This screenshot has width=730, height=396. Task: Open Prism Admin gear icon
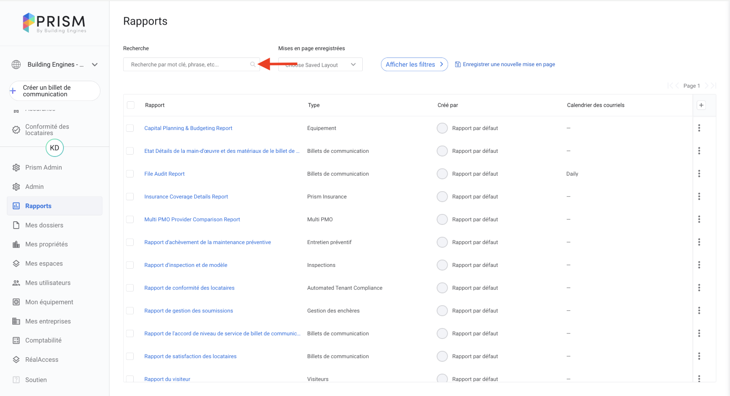click(16, 167)
